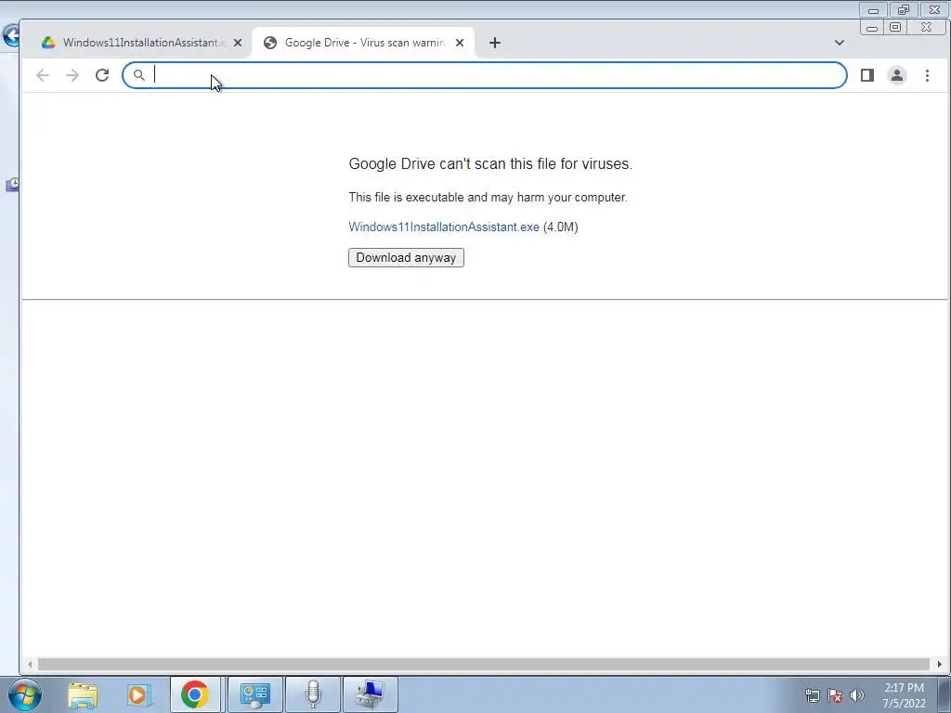This screenshot has height=713, width=951.
Task: Close the Virus scan warning tab
Action: (x=460, y=43)
